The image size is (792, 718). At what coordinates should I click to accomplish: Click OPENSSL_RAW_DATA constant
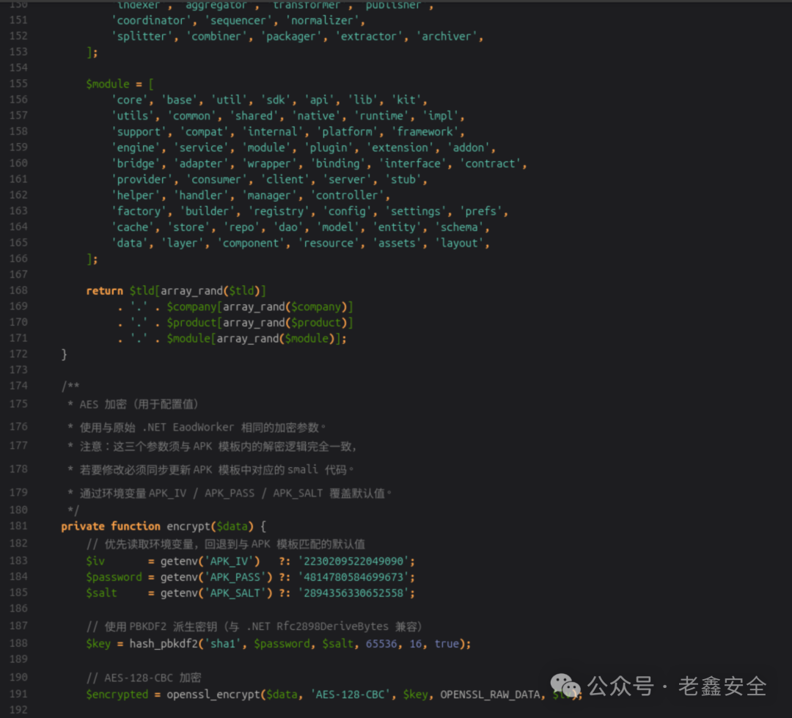click(x=490, y=695)
